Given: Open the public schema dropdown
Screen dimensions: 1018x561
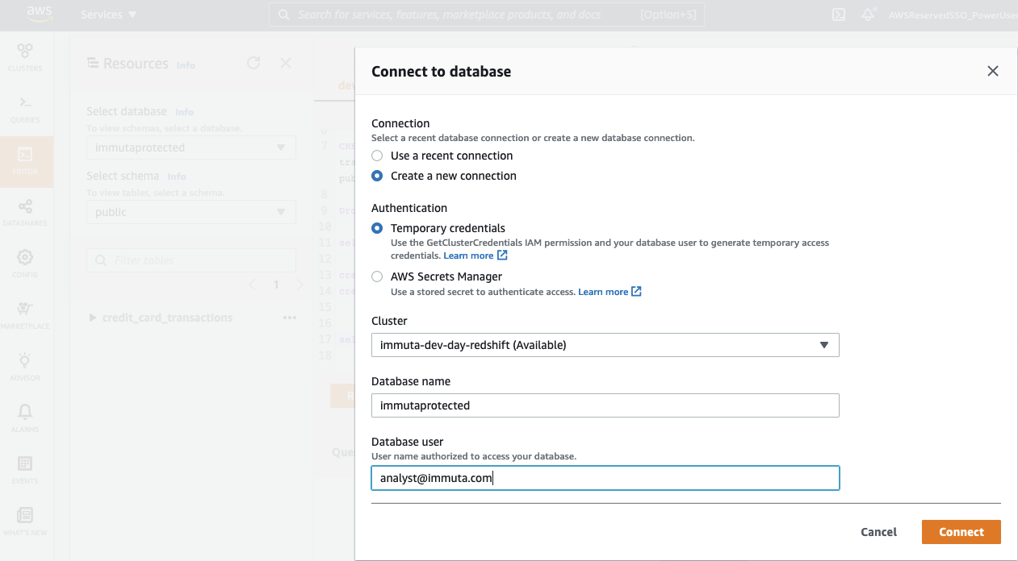Looking at the screenshot, I should [x=191, y=212].
